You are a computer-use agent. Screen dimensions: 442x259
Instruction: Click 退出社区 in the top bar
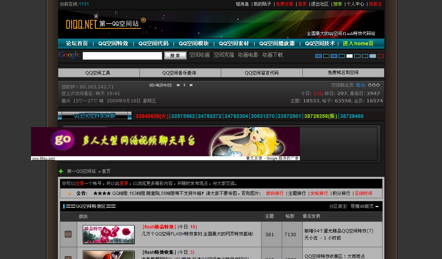tap(320, 4)
